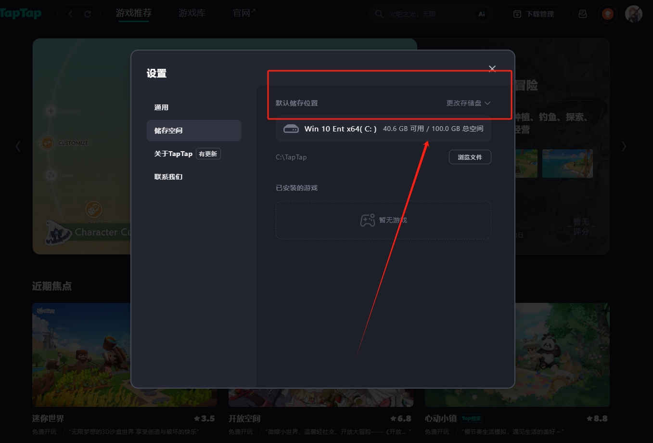This screenshot has width=653, height=443.
Task: Select the 联系我们 settings section
Action: point(168,176)
